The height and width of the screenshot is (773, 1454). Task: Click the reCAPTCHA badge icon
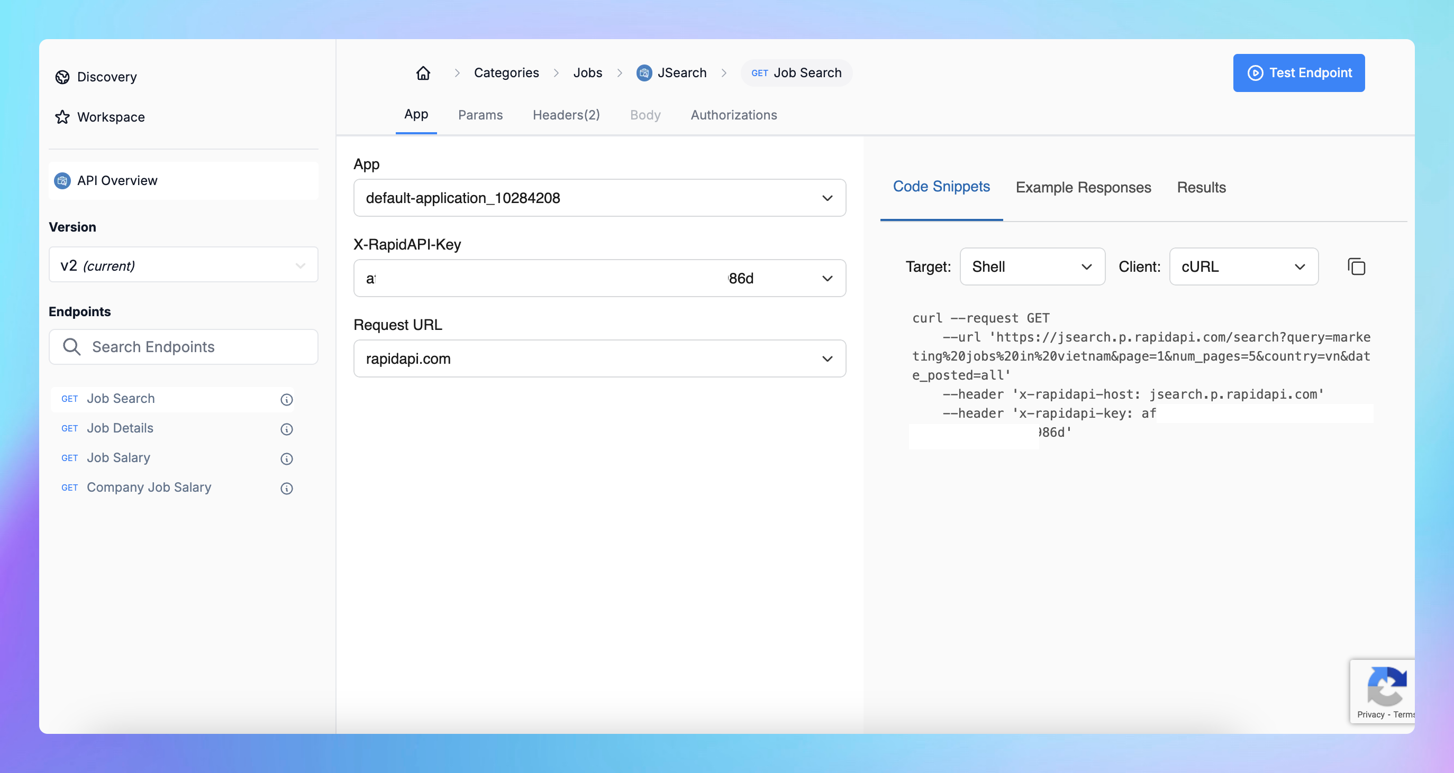coord(1386,686)
